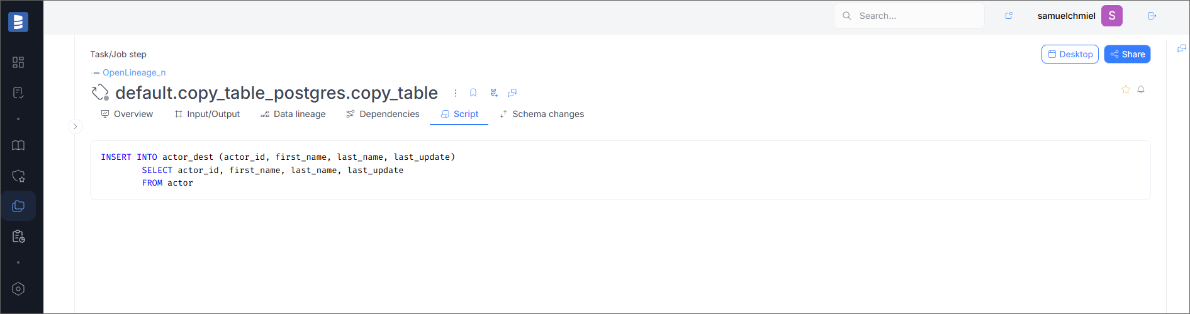Open the shield-star sidebar icon
The height and width of the screenshot is (314, 1190).
[x=18, y=176]
